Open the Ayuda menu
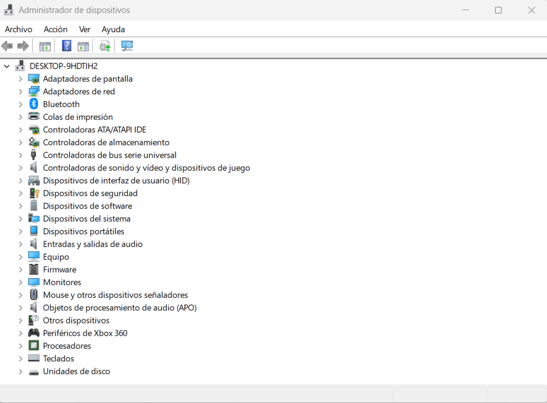Screen dimensions: 547x403 tap(113, 29)
